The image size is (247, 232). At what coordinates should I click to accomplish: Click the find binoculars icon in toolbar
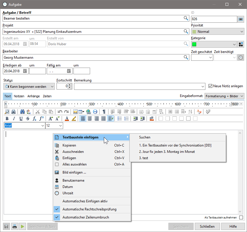[x=22, y=112]
